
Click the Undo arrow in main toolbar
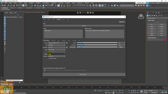[2, 5]
